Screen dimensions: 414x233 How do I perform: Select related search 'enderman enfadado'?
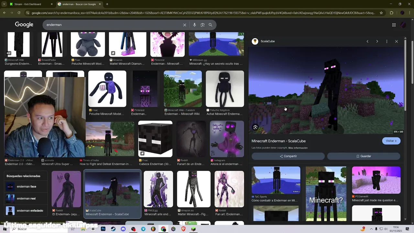click(x=26, y=211)
